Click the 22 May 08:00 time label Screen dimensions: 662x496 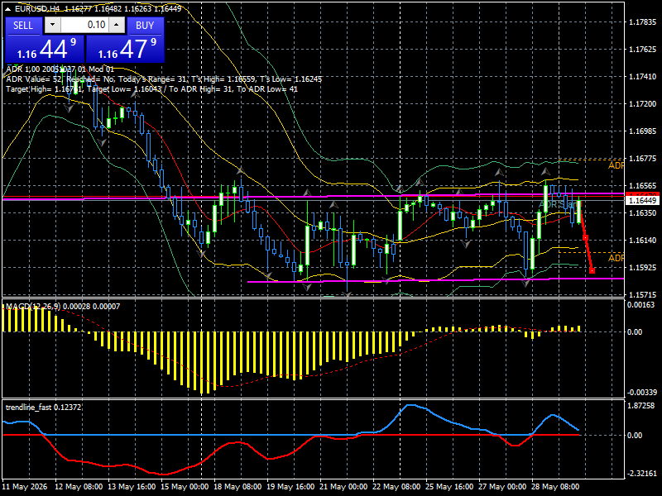[396, 487]
